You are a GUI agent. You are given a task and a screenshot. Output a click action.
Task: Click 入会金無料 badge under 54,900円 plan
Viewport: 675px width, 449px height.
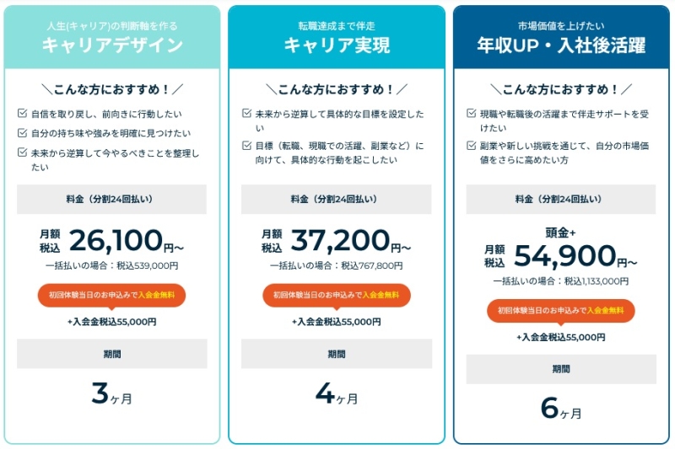point(561,310)
